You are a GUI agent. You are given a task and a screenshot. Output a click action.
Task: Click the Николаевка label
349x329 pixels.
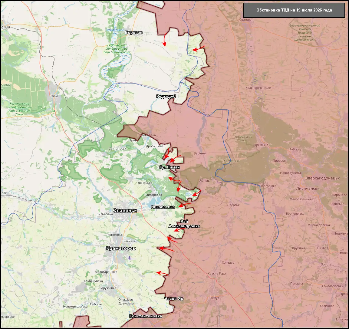click(163, 207)
